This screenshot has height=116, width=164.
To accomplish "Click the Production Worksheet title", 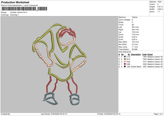I will click(15, 2).
